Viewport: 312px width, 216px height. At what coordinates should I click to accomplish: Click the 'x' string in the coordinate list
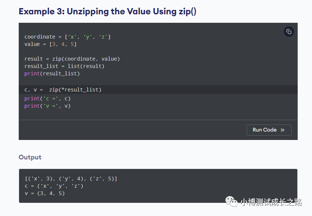(x=73, y=37)
